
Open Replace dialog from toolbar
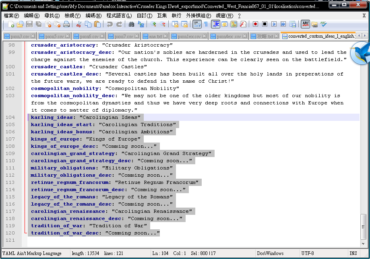point(141,24)
